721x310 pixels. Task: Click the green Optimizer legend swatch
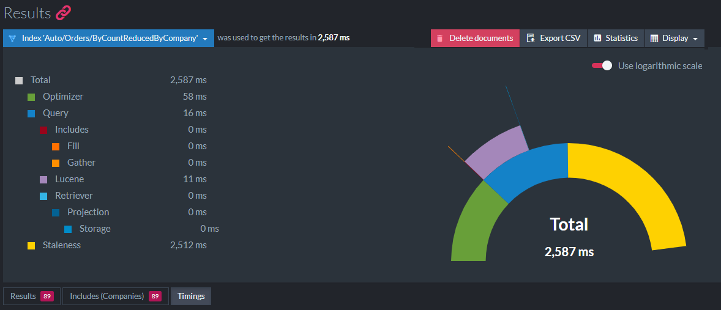coord(31,97)
